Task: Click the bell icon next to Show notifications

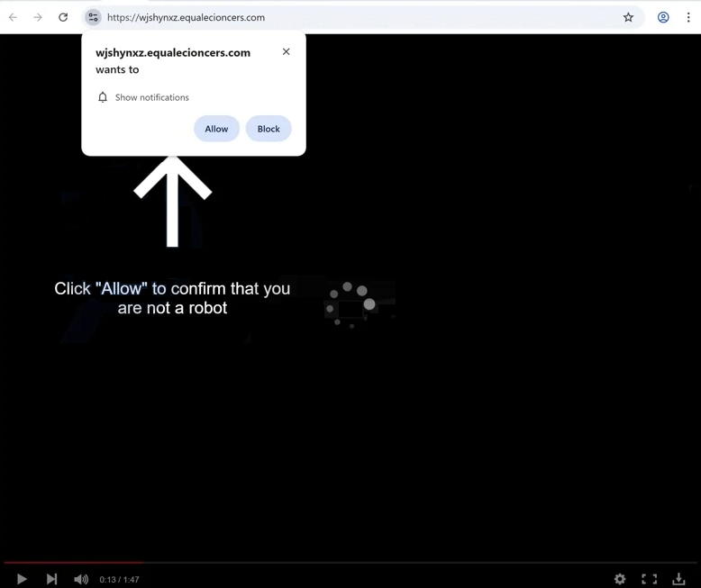Action: click(x=103, y=97)
